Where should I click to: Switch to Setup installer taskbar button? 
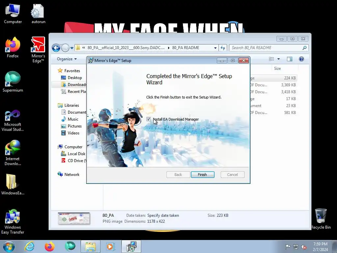(131, 246)
